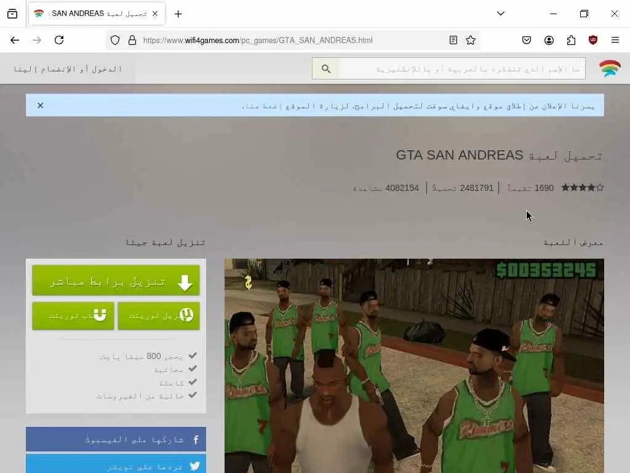Image resolution: width=630 pixels, height=473 pixels.
Task: Dismiss the blue announcement banner
Action: click(40, 105)
